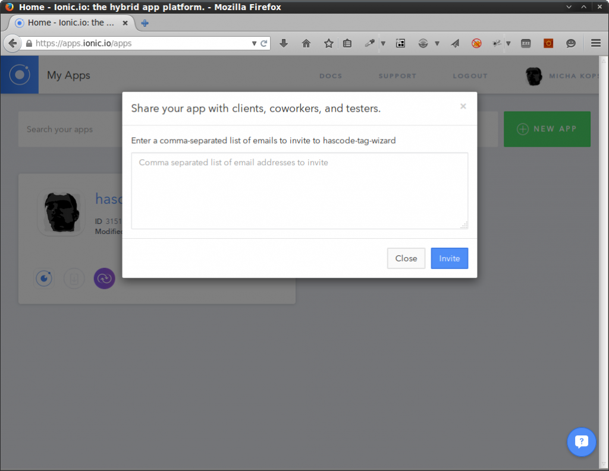This screenshot has height=471, width=609.
Task: Click the LOGOUT link in header
Action: (470, 76)
